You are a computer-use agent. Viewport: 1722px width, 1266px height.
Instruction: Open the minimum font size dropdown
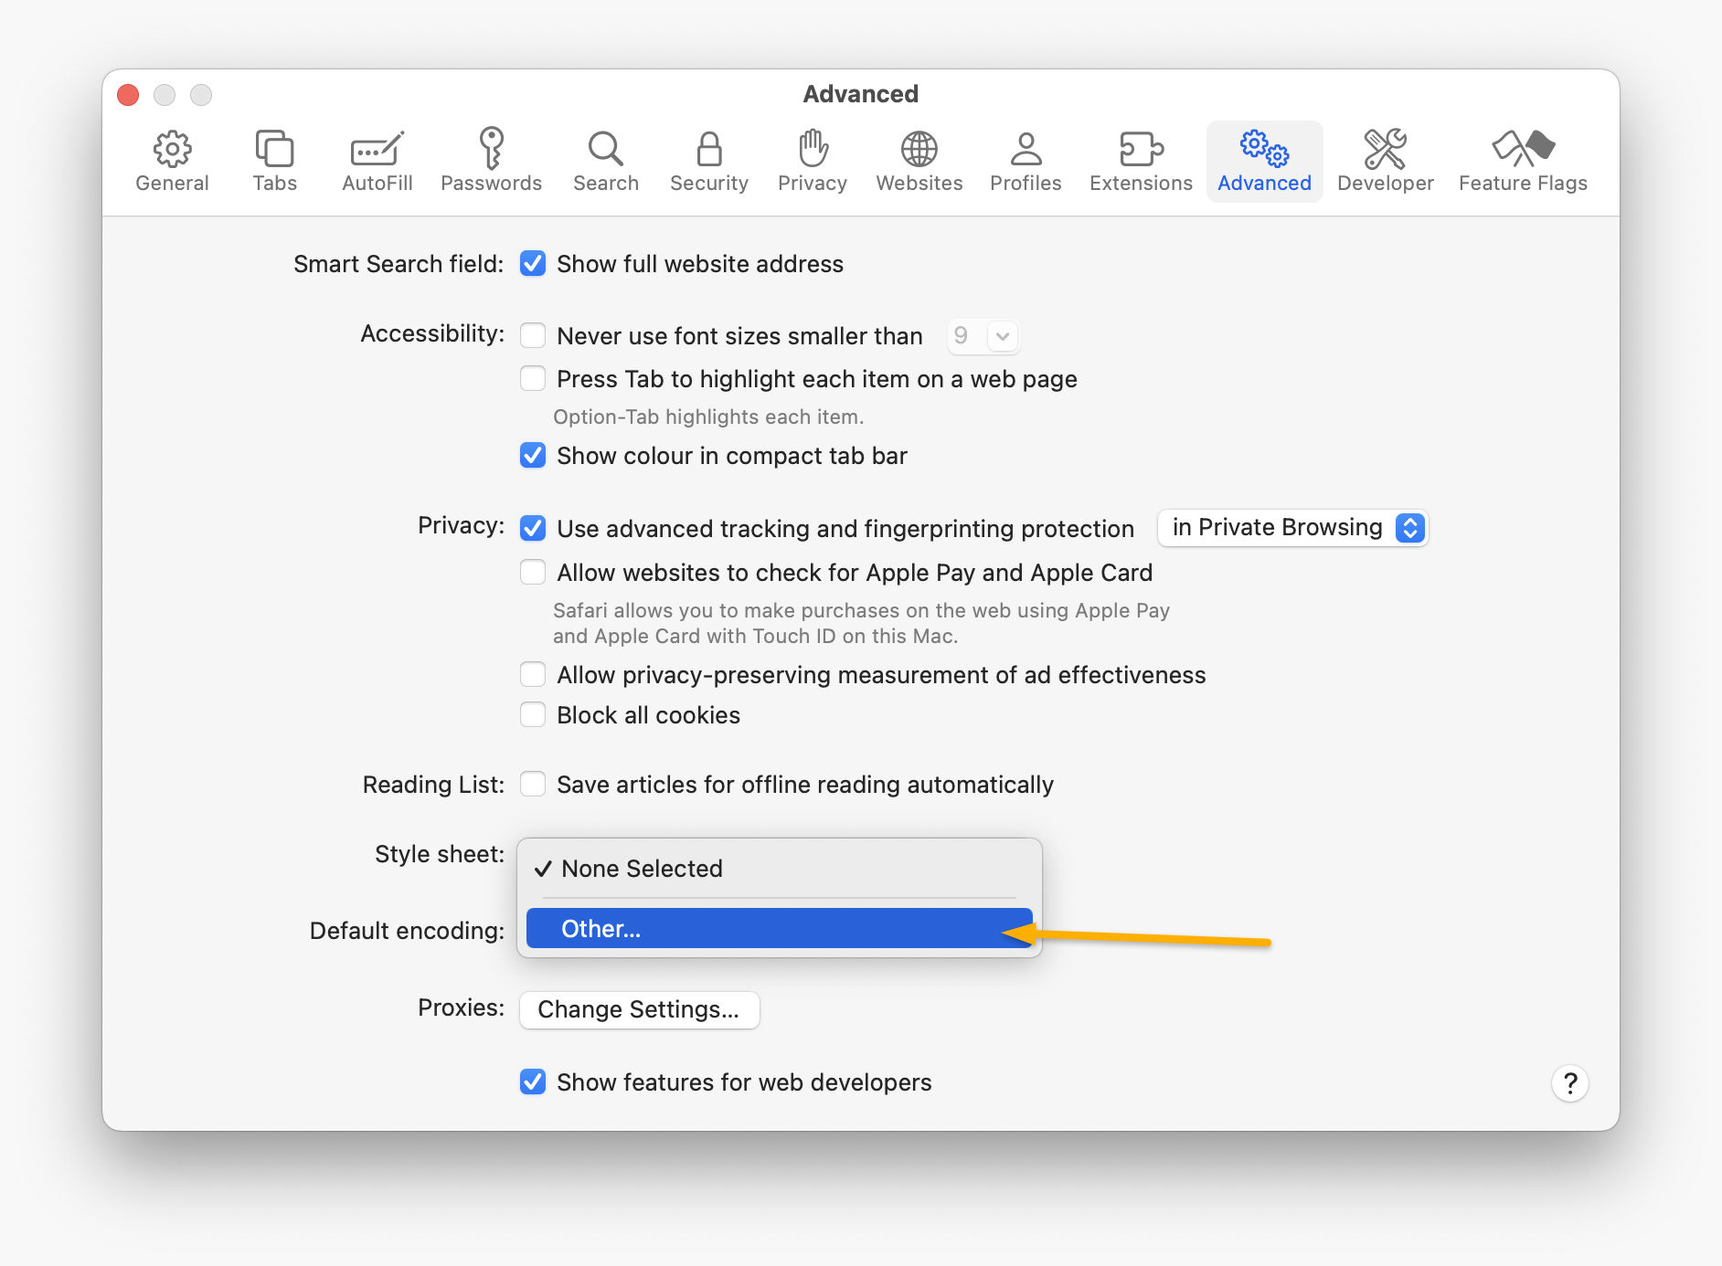[983, 336]
